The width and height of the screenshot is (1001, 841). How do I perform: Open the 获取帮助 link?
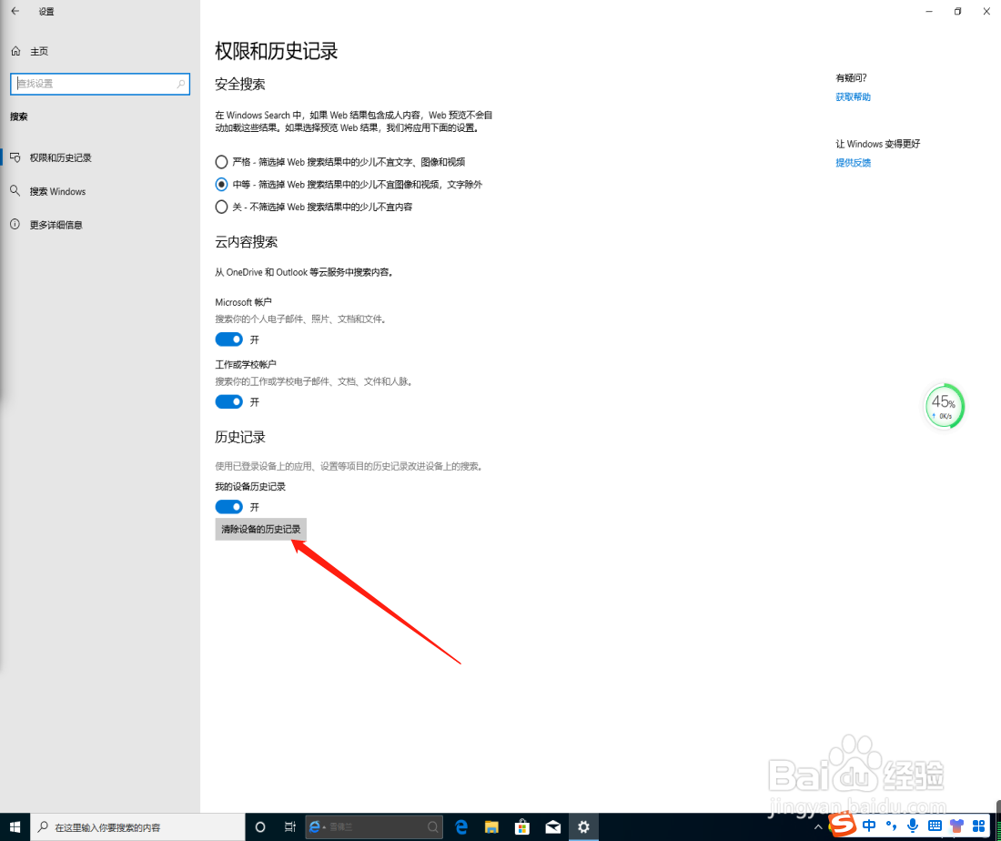852,96
